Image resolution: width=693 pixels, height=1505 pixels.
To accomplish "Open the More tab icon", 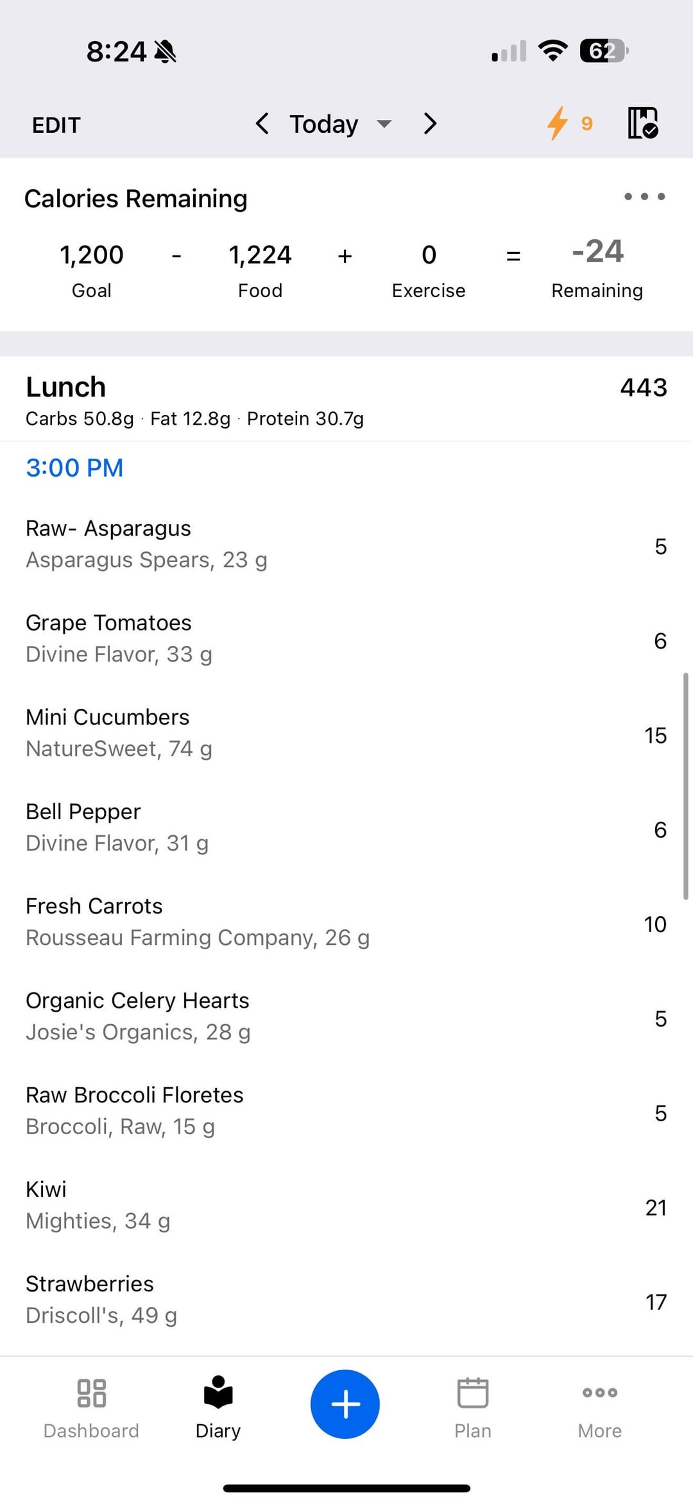I will pos(600,1393).
